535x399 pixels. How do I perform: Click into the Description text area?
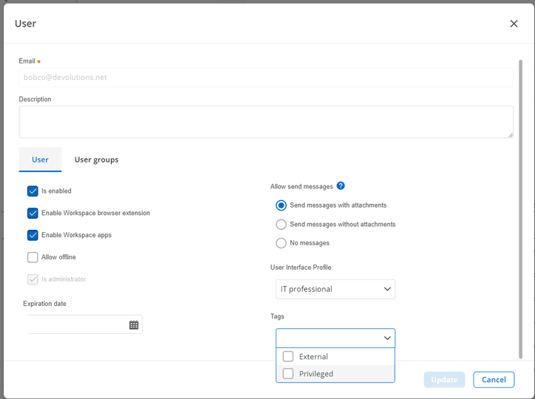tap(265, 122)
